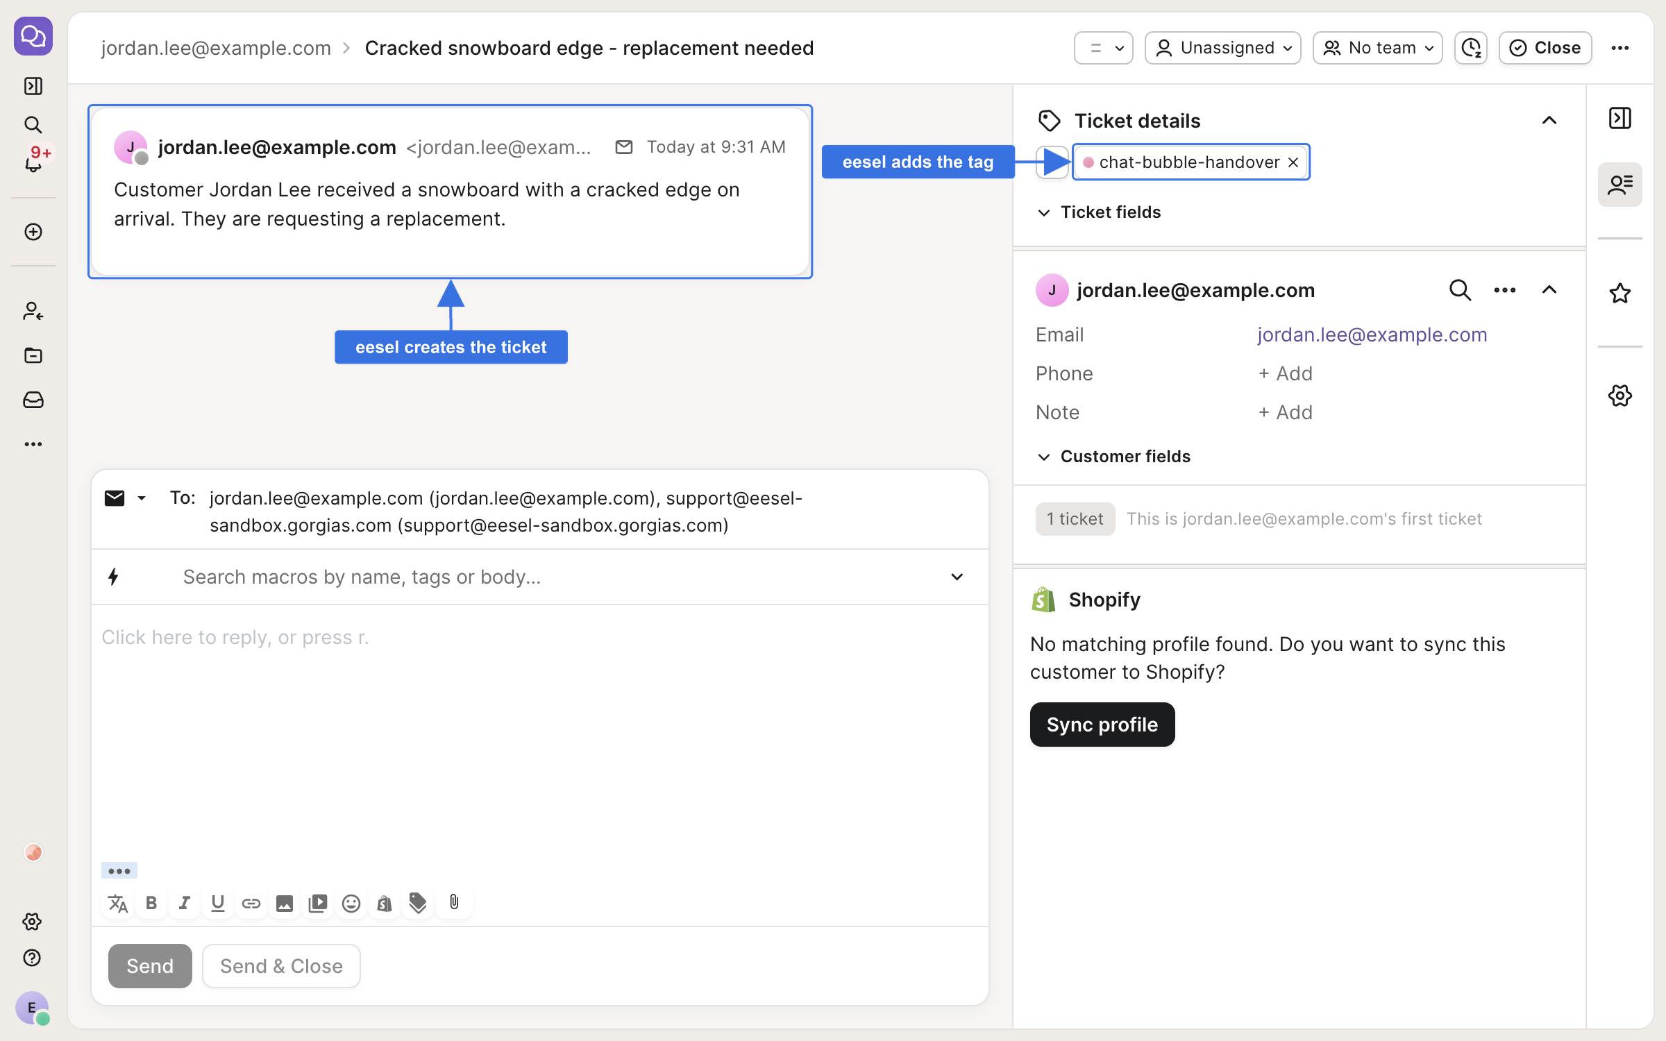Viewport: 1666px width, 1041px height.
Task: Click jordan.lee@example.com email link
Action: [x=1372, y=335]
